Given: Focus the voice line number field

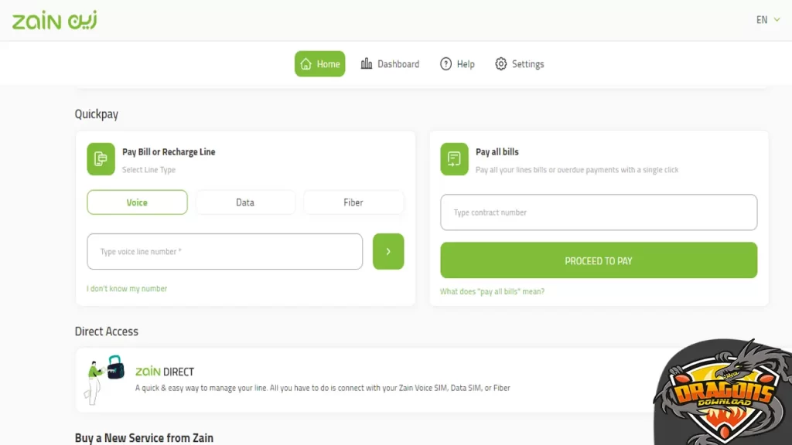Looking at the screenshot, I should tap(224, 252).
